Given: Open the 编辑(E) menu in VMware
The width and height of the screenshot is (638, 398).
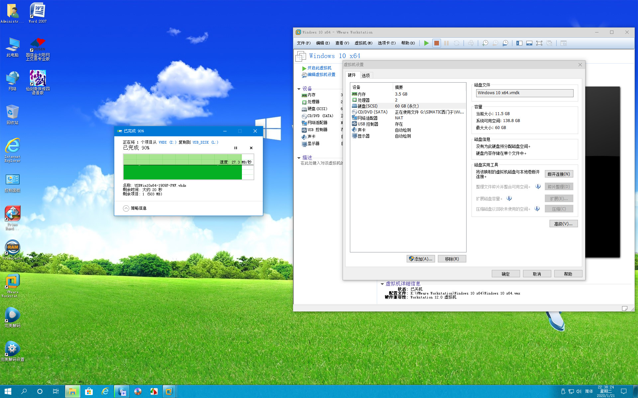Looking at the screenshot, I should point(323,43).
